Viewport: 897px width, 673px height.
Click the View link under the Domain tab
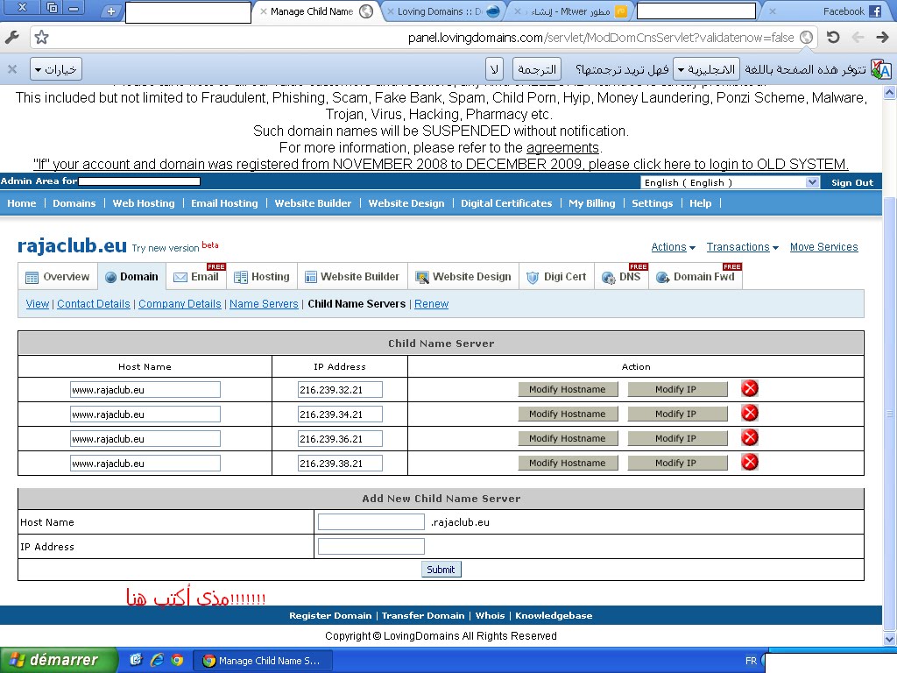(x=37, y=304)
